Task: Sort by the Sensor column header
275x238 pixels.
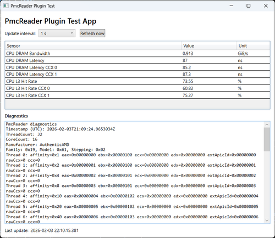Action: point(94,46)
